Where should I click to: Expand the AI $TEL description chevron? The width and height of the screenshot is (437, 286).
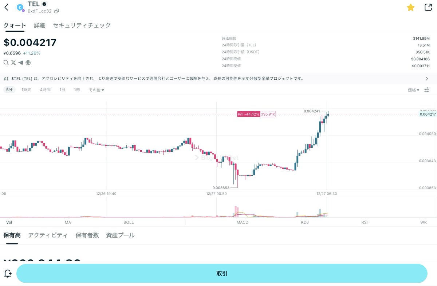coord(427,78)
